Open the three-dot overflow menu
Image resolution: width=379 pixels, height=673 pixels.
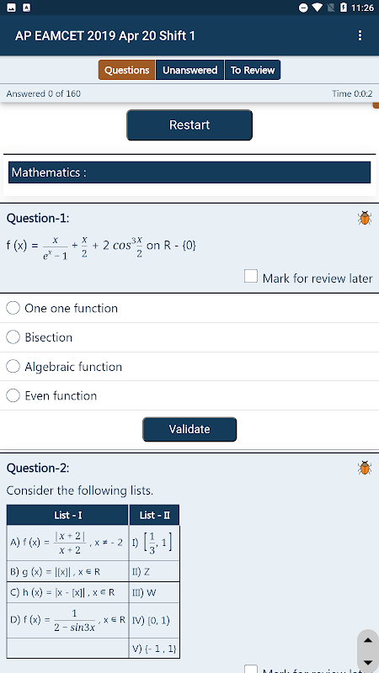(360, 35)
